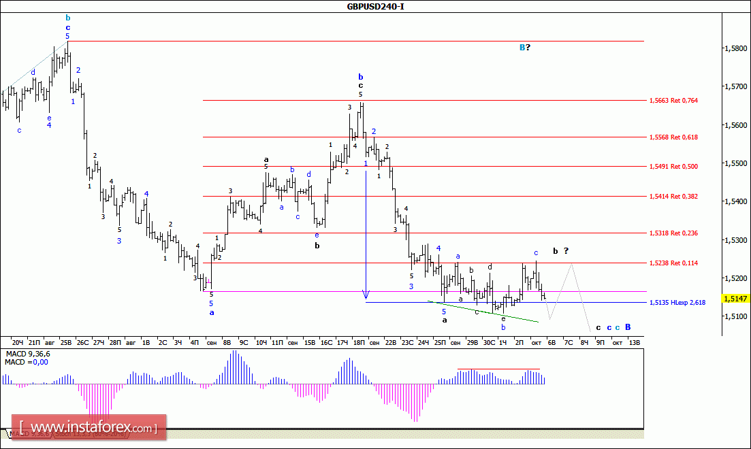Image resolution: width=751 pixels, height=449 pixels.
Task: Select the 1,5318 Ret 0,236 level label
Action: (673, 233)
